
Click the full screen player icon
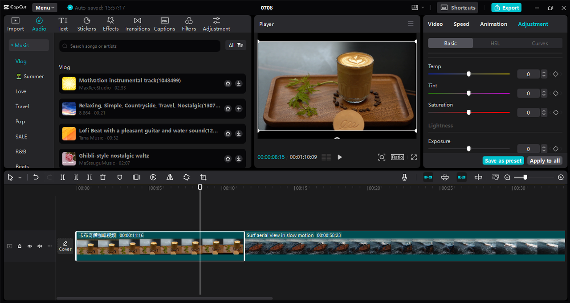click(414, 157)
